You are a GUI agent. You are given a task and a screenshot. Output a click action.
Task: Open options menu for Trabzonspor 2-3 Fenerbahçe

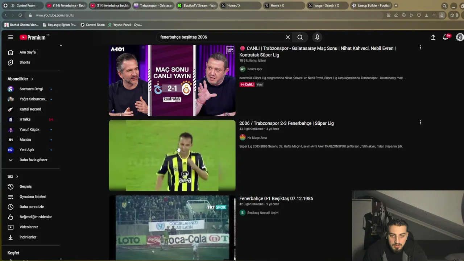point(420,123)
